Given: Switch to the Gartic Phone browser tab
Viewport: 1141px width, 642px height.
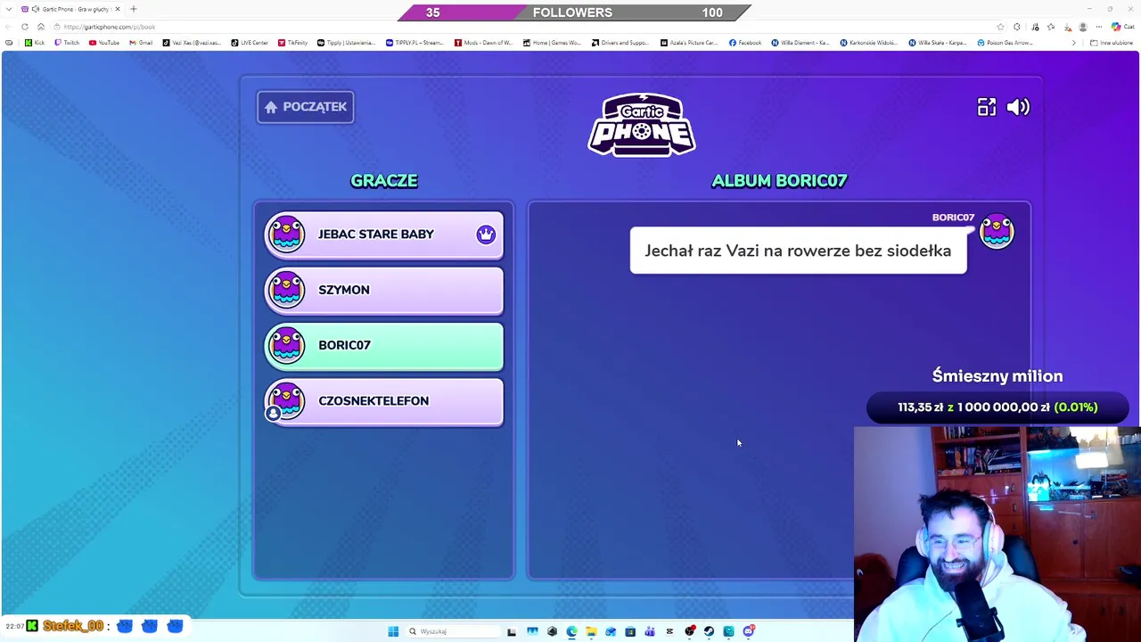Looking at the screenshot, I should pos(70,9).
